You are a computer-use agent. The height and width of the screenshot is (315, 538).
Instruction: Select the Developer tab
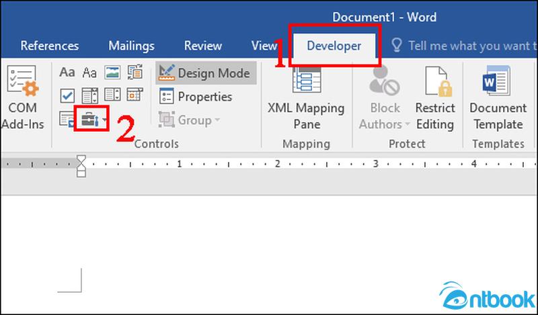tap(334, 46)
